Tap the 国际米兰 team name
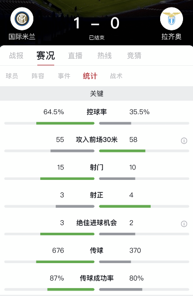The image size is (193, 296). click(x=22, y=36)
